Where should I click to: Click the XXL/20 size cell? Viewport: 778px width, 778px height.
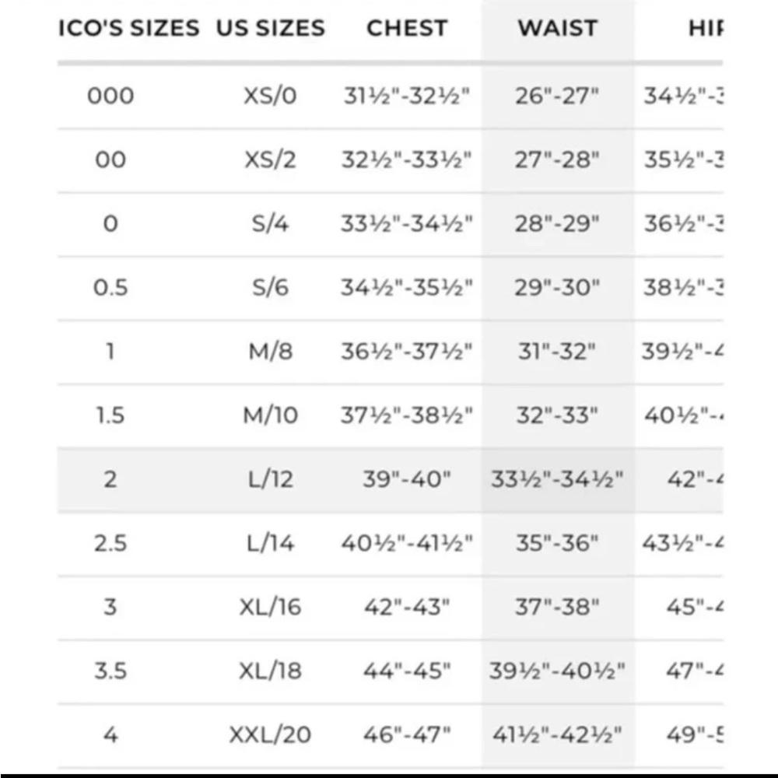tap(270, 734)
